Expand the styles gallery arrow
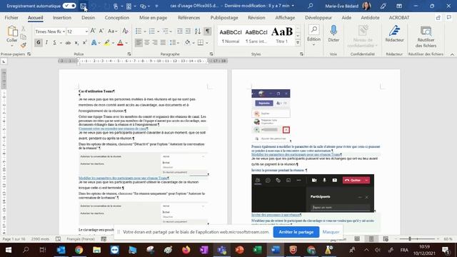This screenshot has width=457, height=257. point(298,43)
